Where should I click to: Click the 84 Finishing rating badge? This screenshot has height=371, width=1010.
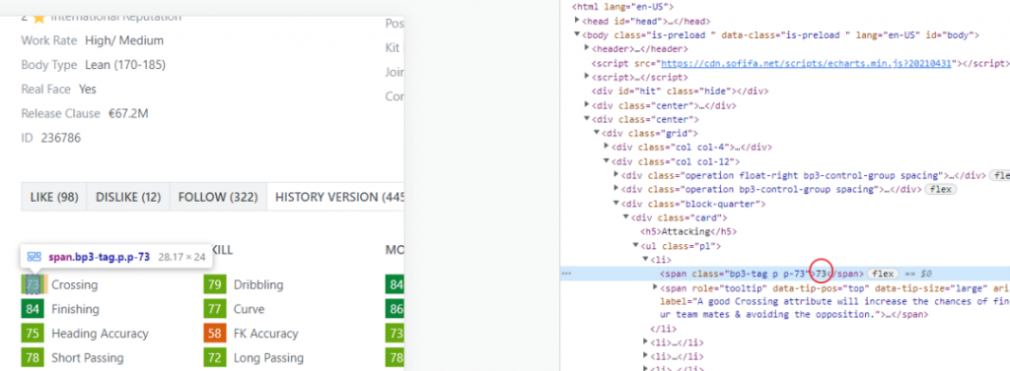(x=33, y=309)
